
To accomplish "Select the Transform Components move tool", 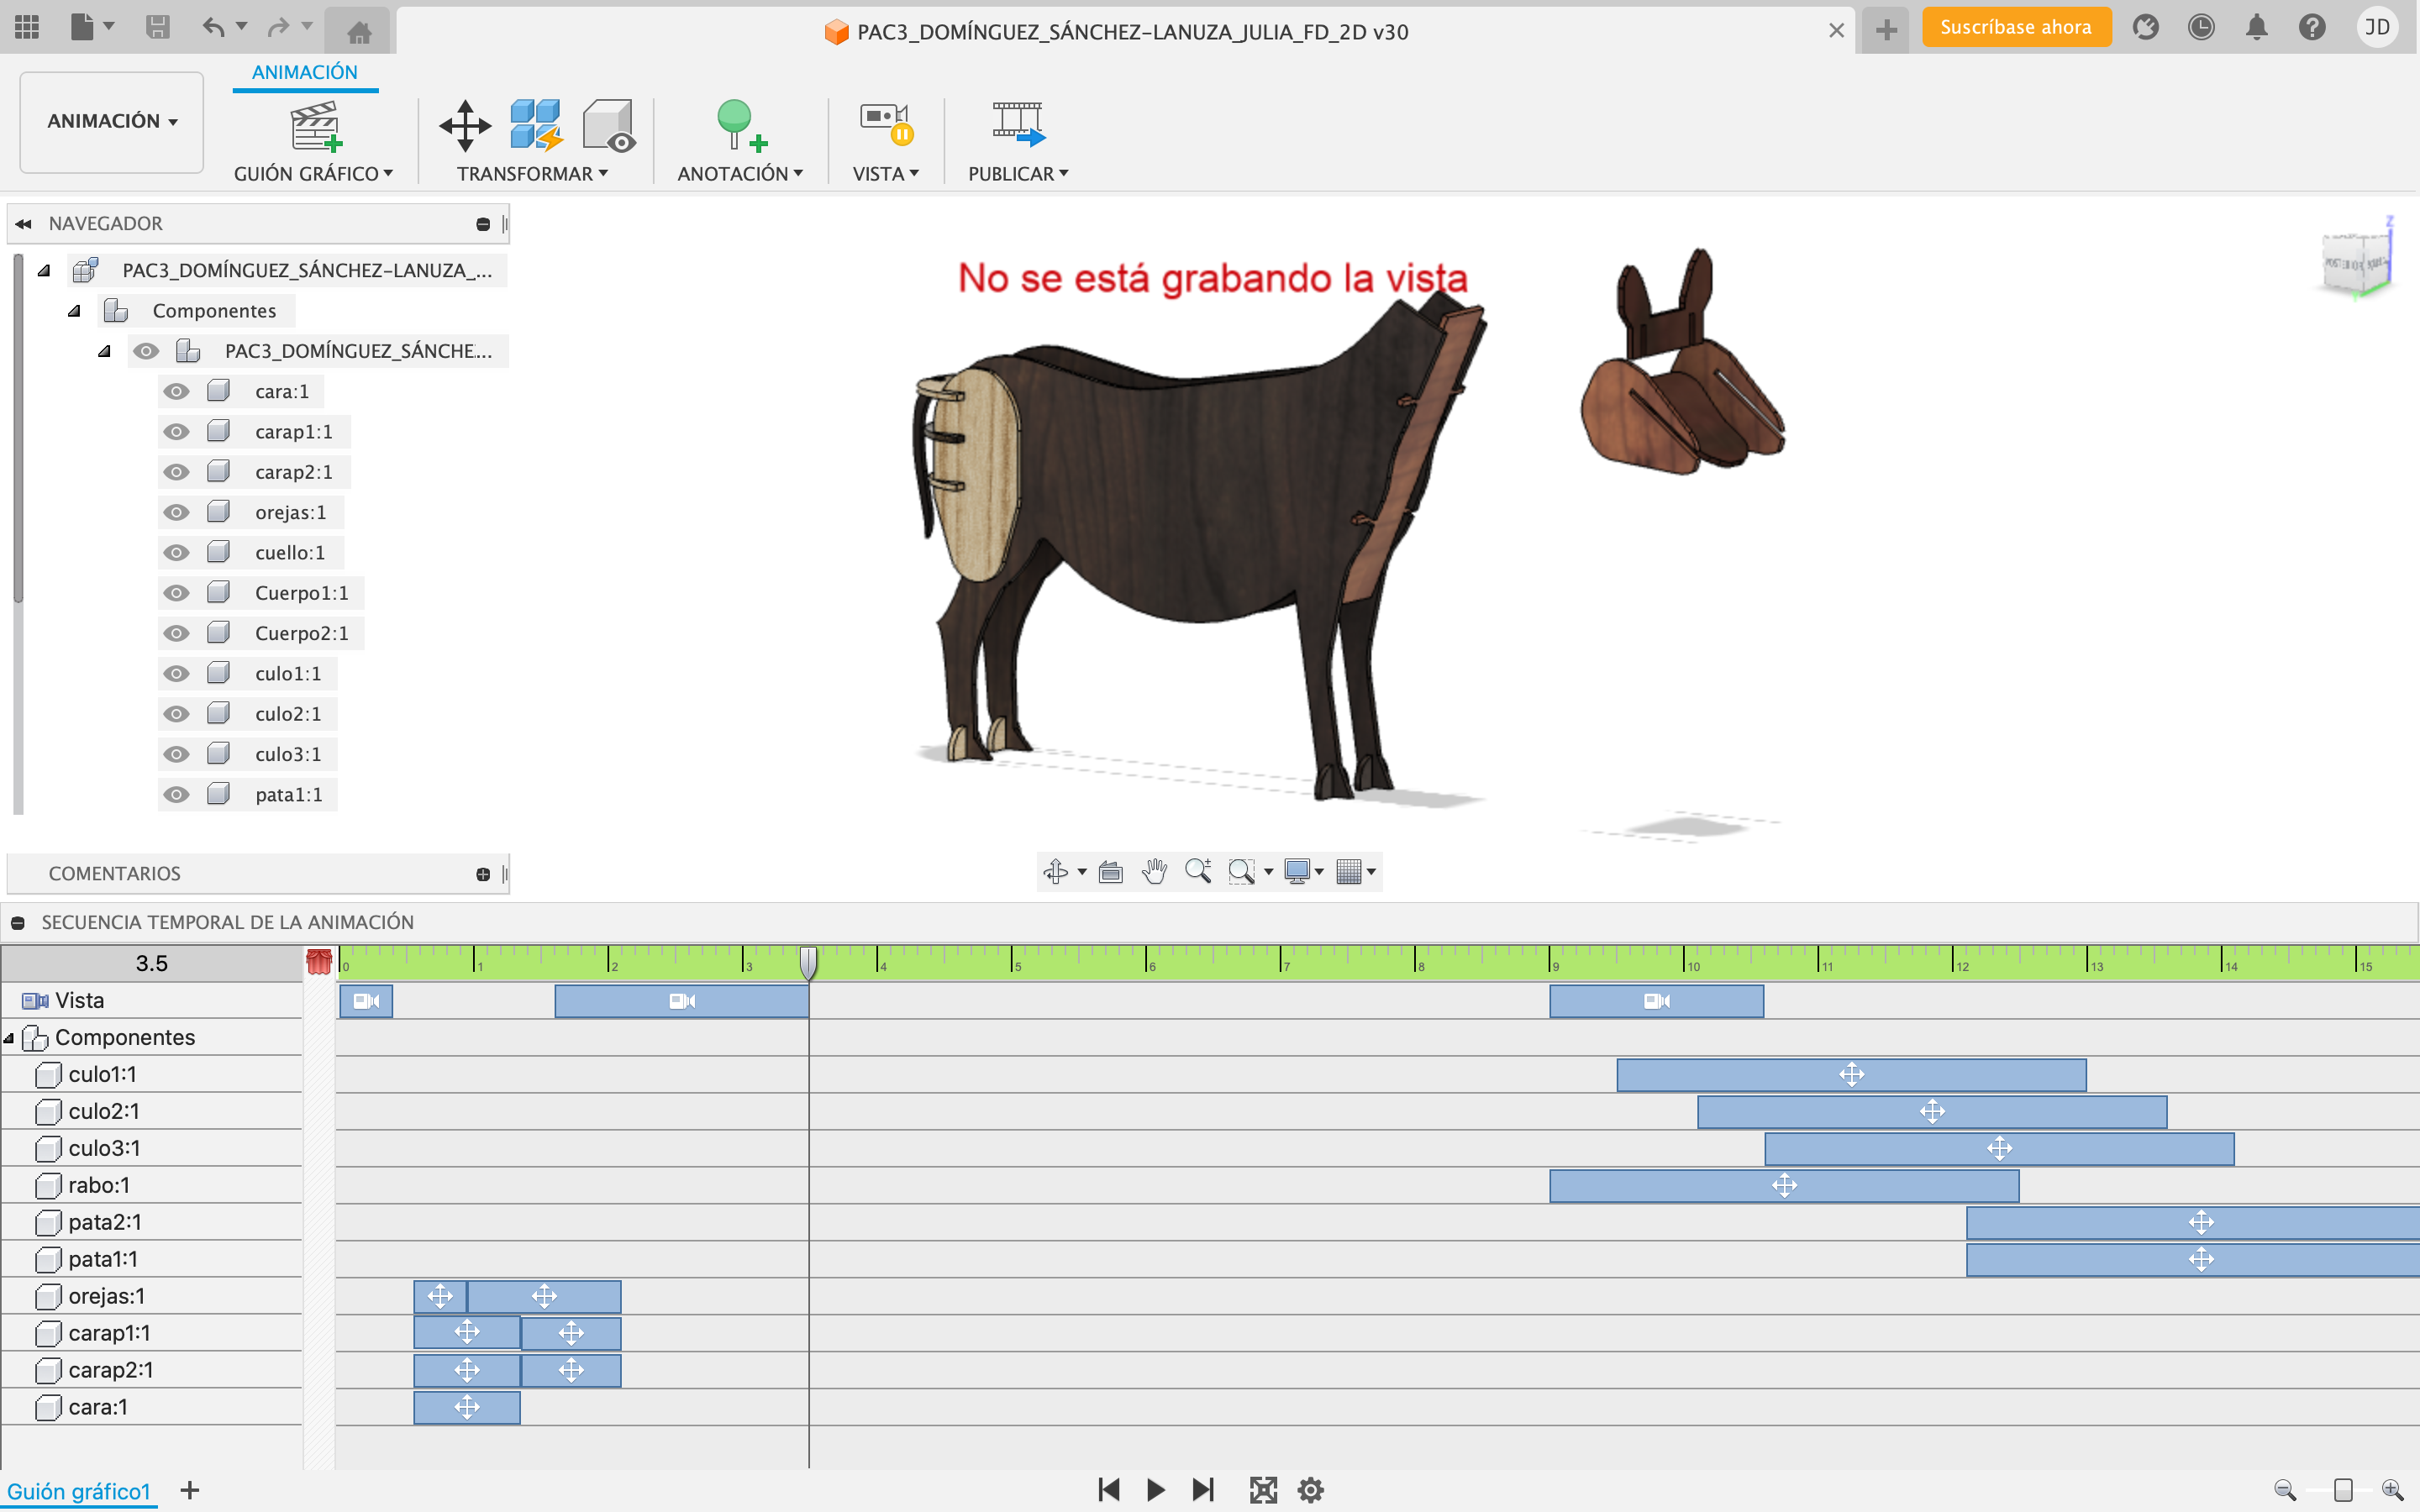I will click(465, 125).
